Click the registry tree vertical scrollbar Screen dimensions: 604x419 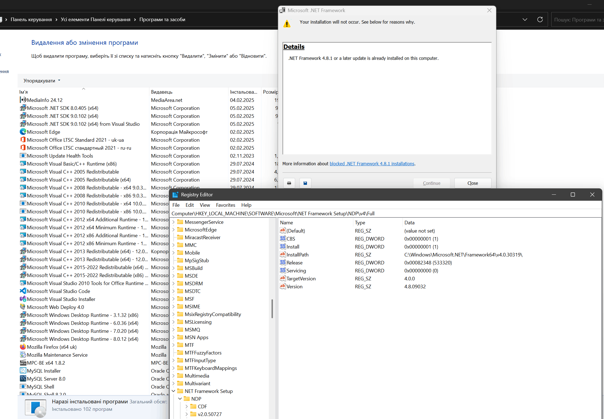click(272, 308)
